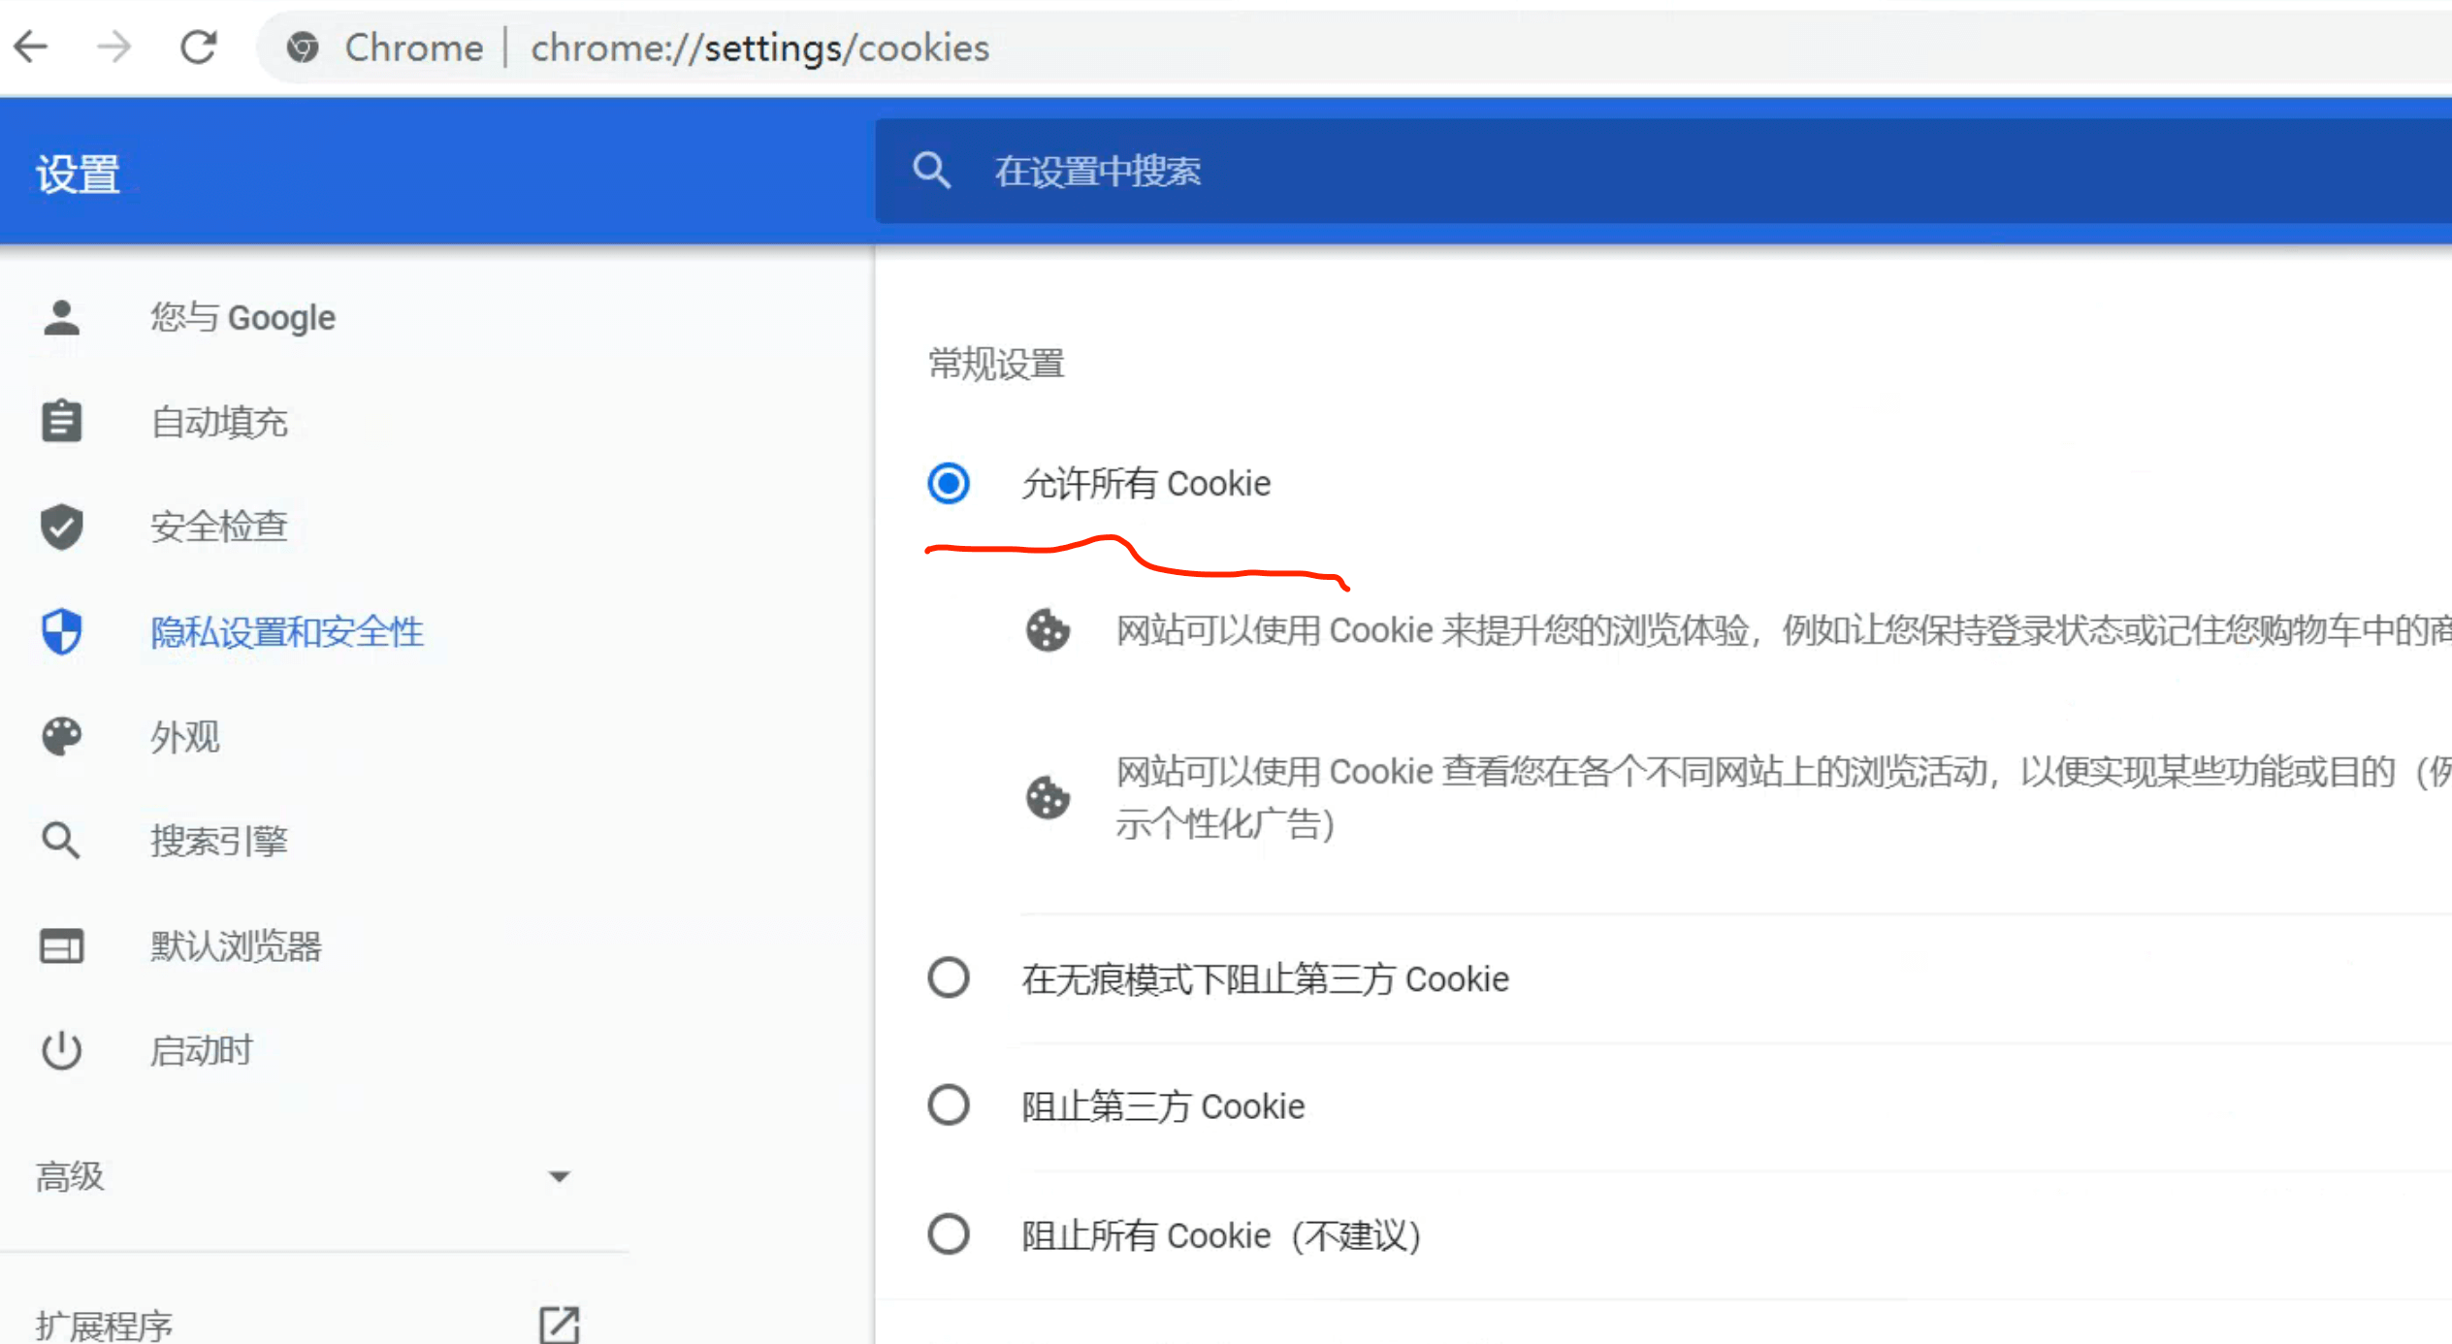Select 阻止所有 Cookie (不建议) option
The image size is (2452, 1344).
click(948, 1234)
